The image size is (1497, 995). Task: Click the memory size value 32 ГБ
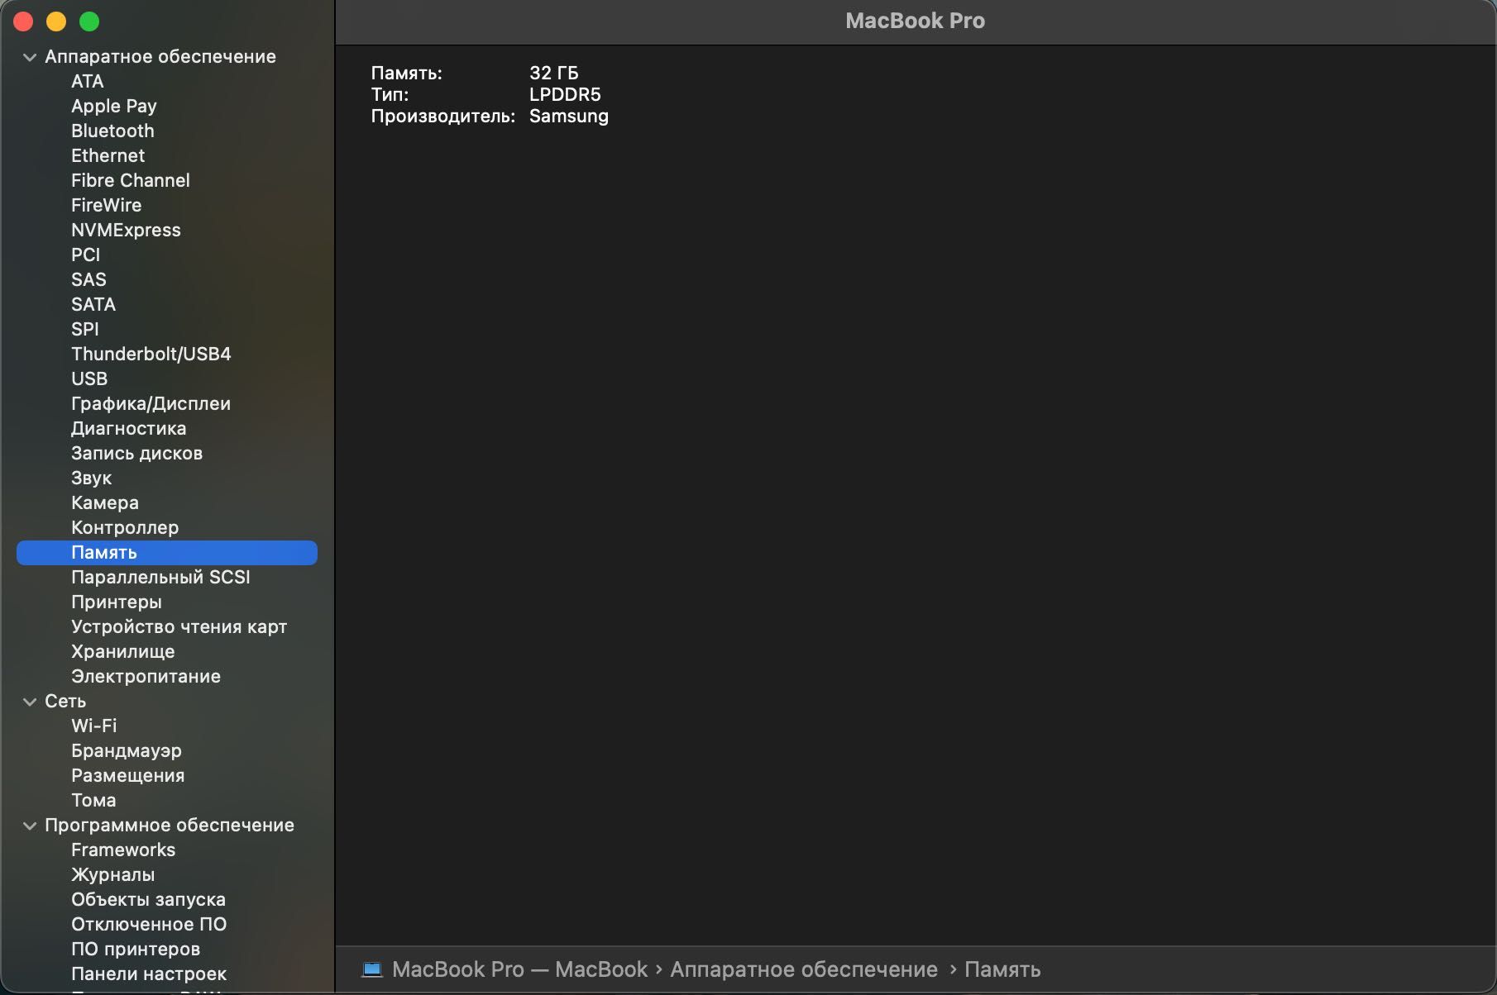coord(554,73)
